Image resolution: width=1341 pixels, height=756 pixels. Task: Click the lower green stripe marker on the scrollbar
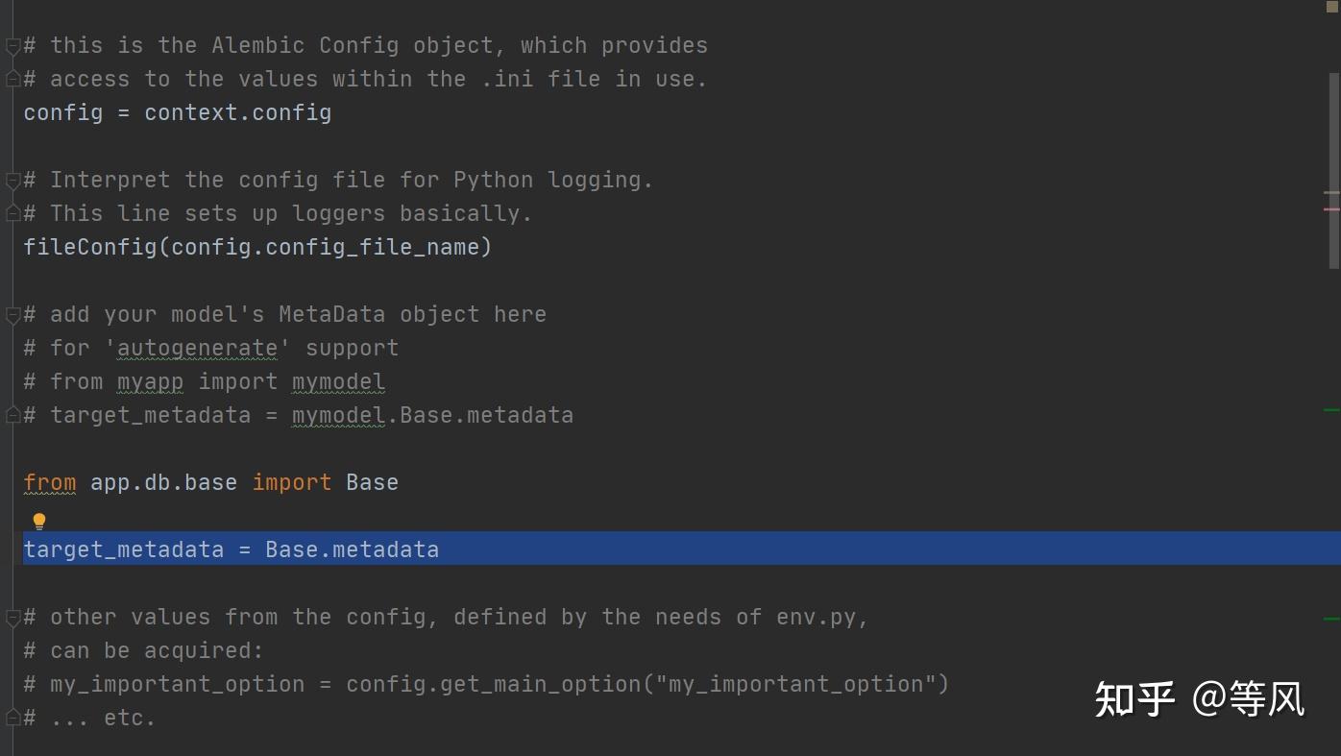1331,619
